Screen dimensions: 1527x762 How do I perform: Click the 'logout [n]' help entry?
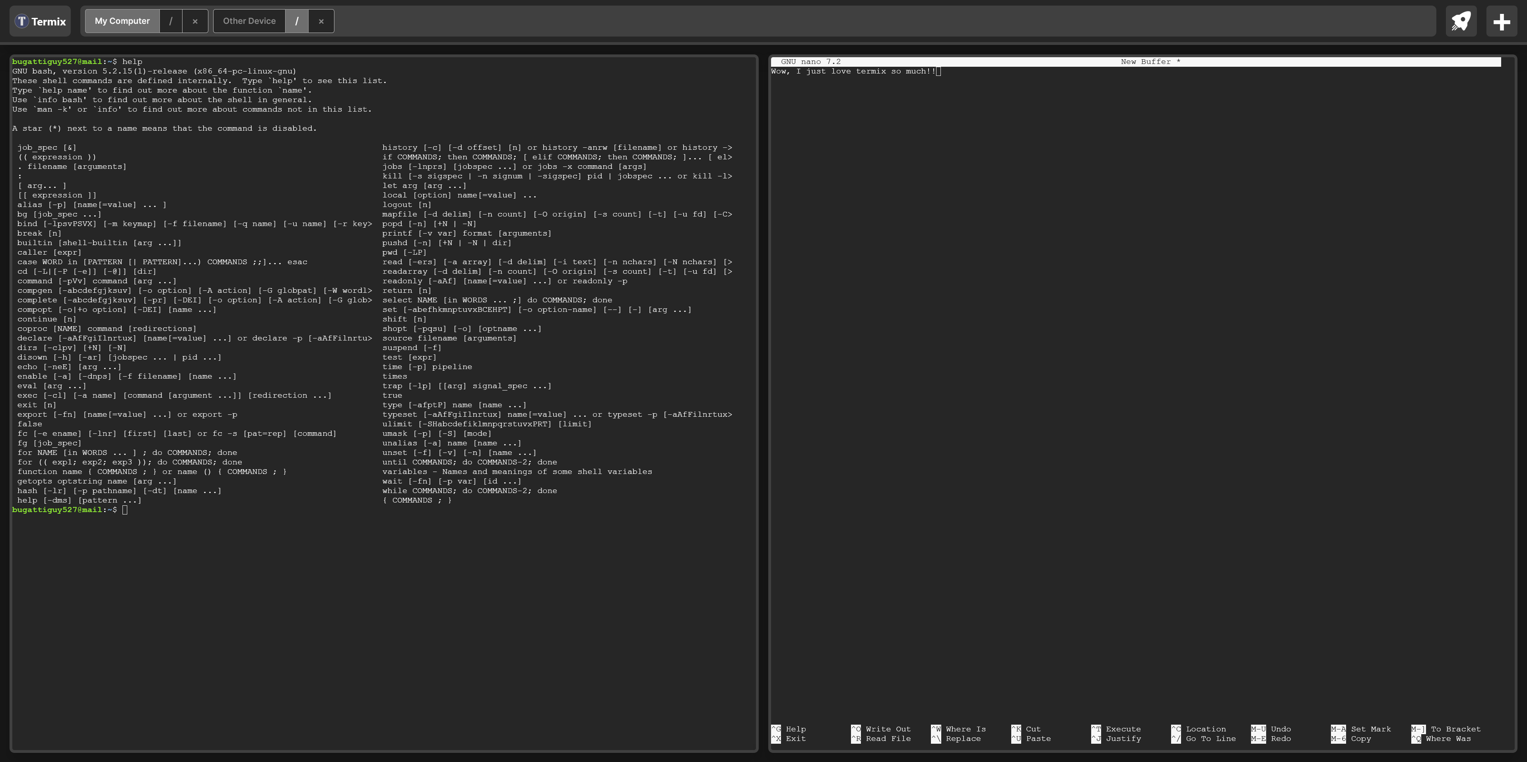tap(407, 205)
